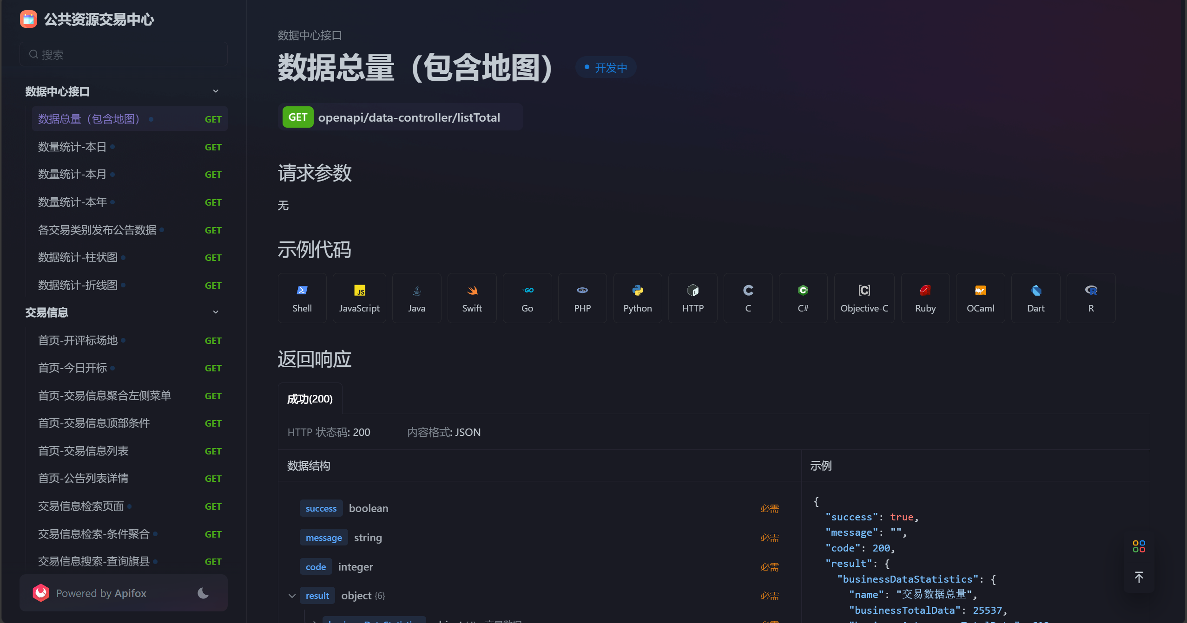The width and height of the screenshot is (1187, 623).
Task: Click the Powered by Apifox link
Action: (101, 593)
